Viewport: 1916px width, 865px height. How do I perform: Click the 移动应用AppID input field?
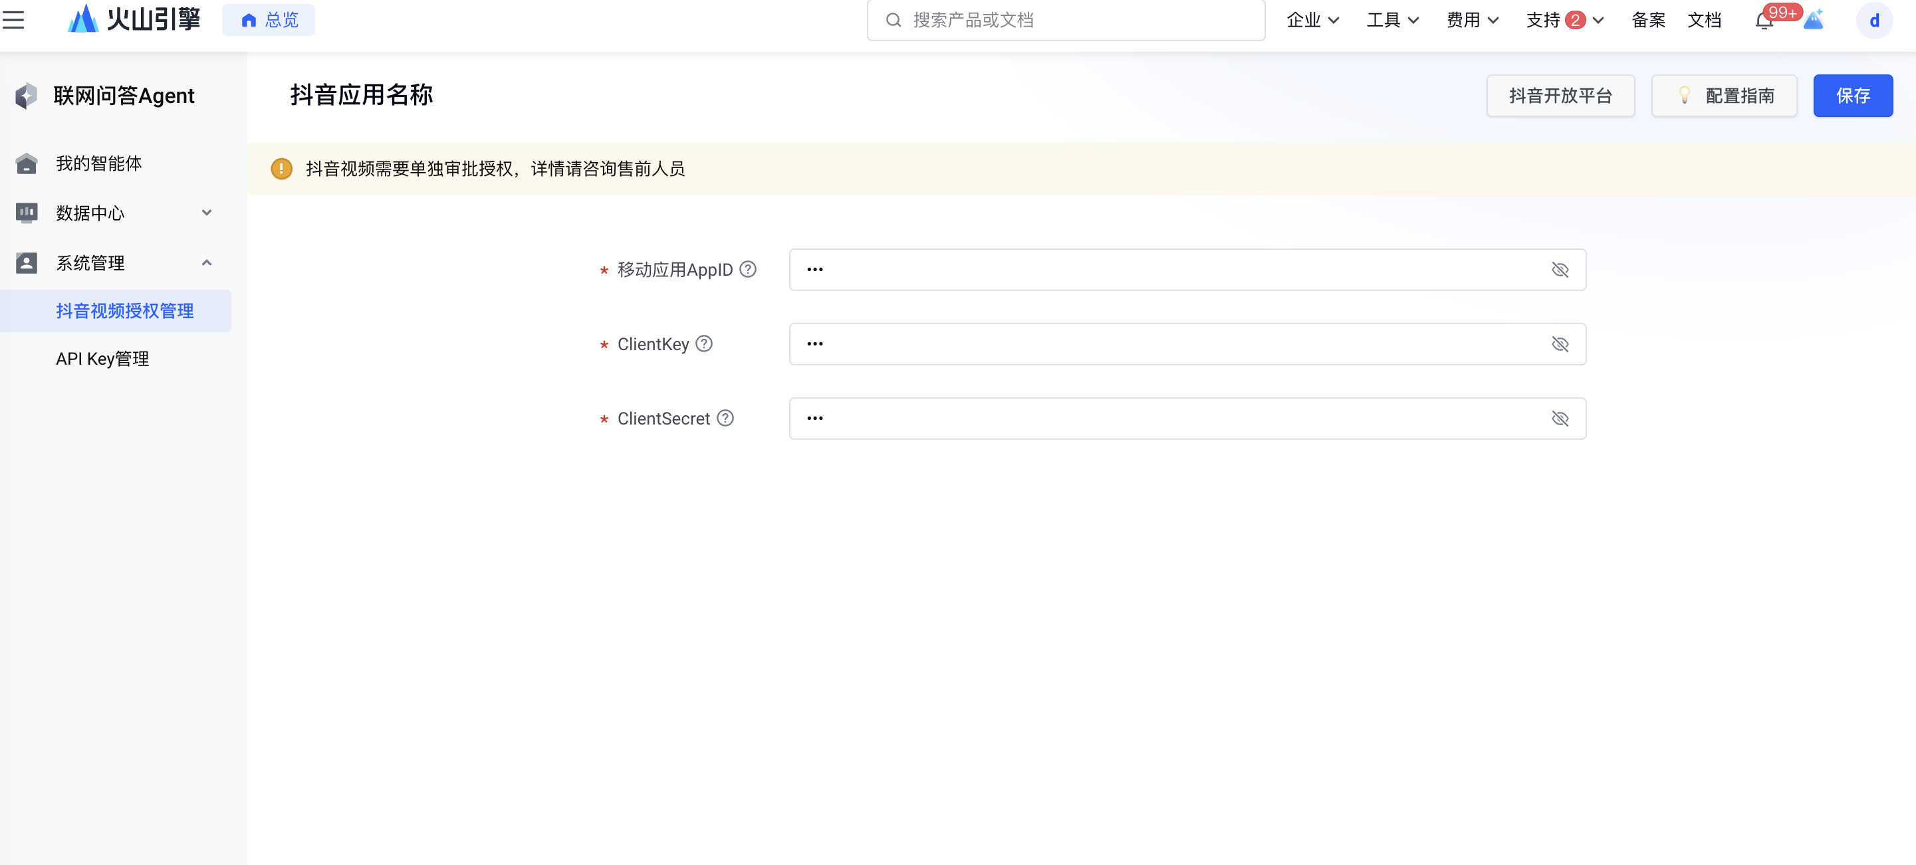(1187, 270)
